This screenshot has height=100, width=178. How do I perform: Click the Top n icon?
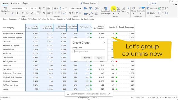123,9
